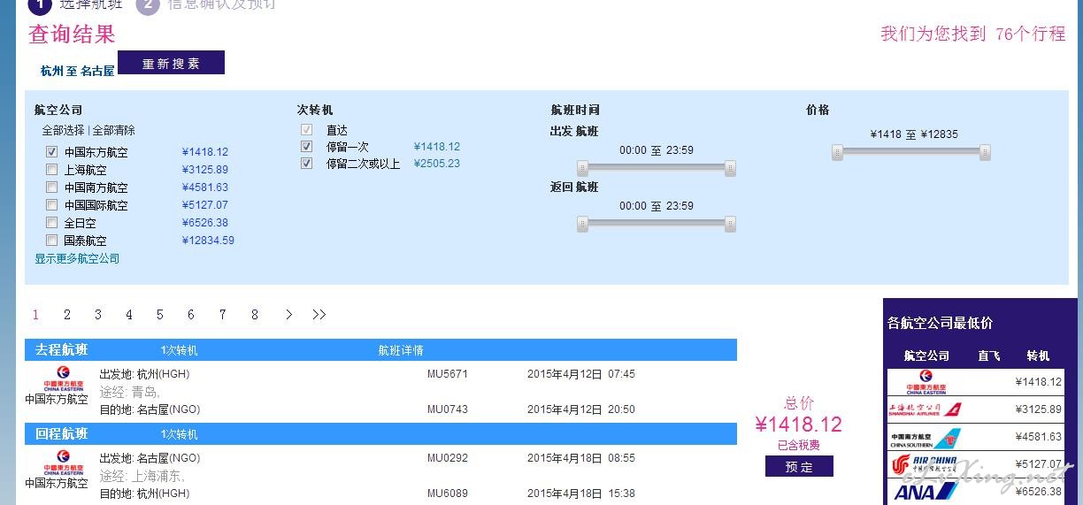Go to results page 8
The height and width of the screenshot is (505, 1083).
pyautogui.click(x=255, y=314)
